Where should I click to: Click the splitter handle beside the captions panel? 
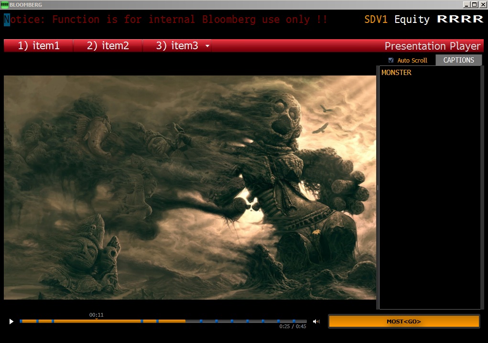[x=378, y=188]
